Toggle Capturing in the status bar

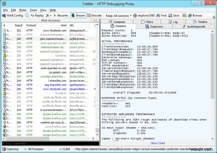pos(10,149)
